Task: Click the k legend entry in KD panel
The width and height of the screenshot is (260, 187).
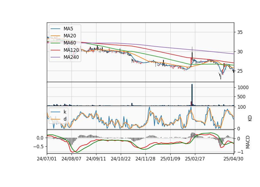Action: [65, 112]
